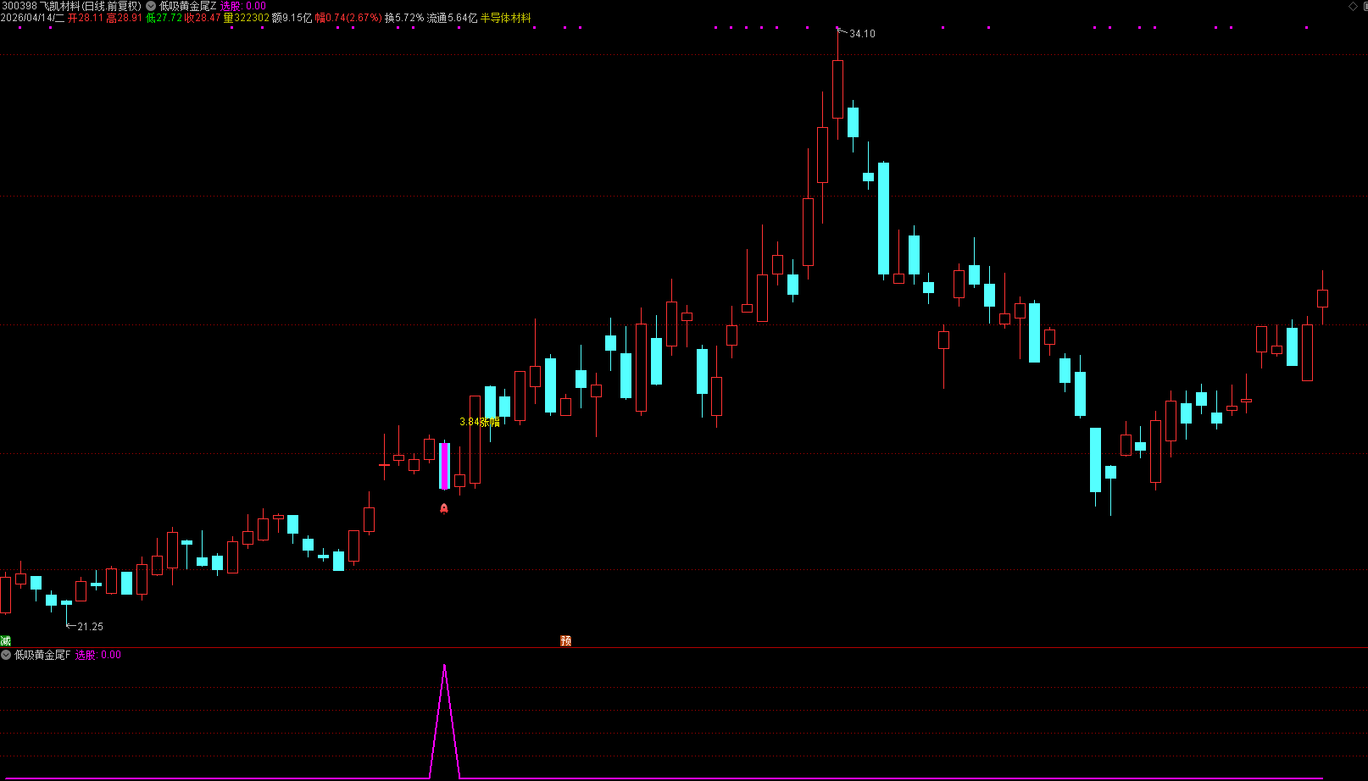Image resolution: width=1368 pixels, height=781 pixels.
Task: Click the turnover rate 换5.72%
Action: pos(404,18)
